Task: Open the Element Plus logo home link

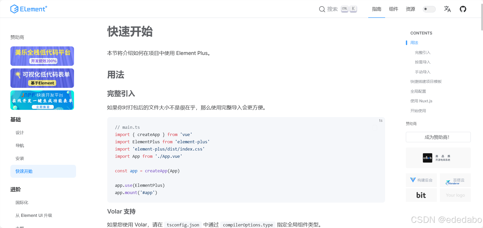Action: (29, 9)
